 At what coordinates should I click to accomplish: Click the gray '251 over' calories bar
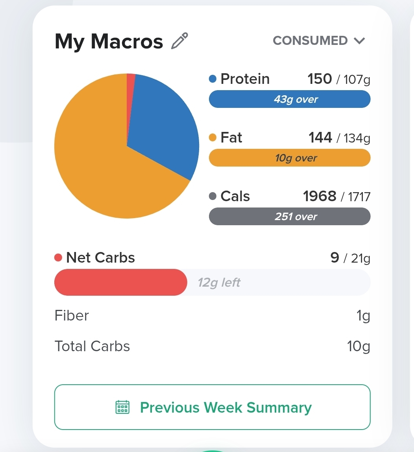(x=290, y=217)
